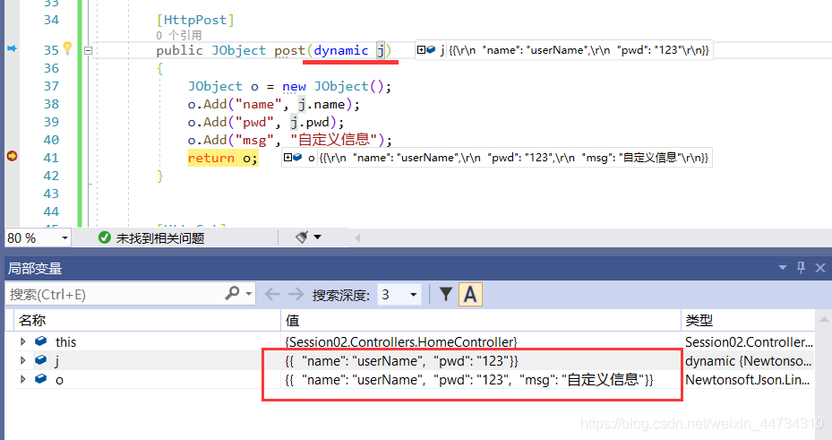
Task: Click the Locals scrollbar up arrow
Action: (x=824, y=320)
